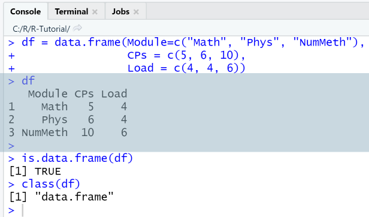Image resolution: width=369 pixels, height=217 pixels.
Task: Click the 'class(df)' command line
Action: point(51,184)
